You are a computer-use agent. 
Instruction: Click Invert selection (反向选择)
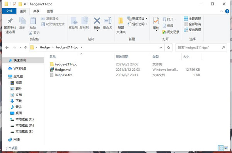pyautogui.click(x=192, y=30)
